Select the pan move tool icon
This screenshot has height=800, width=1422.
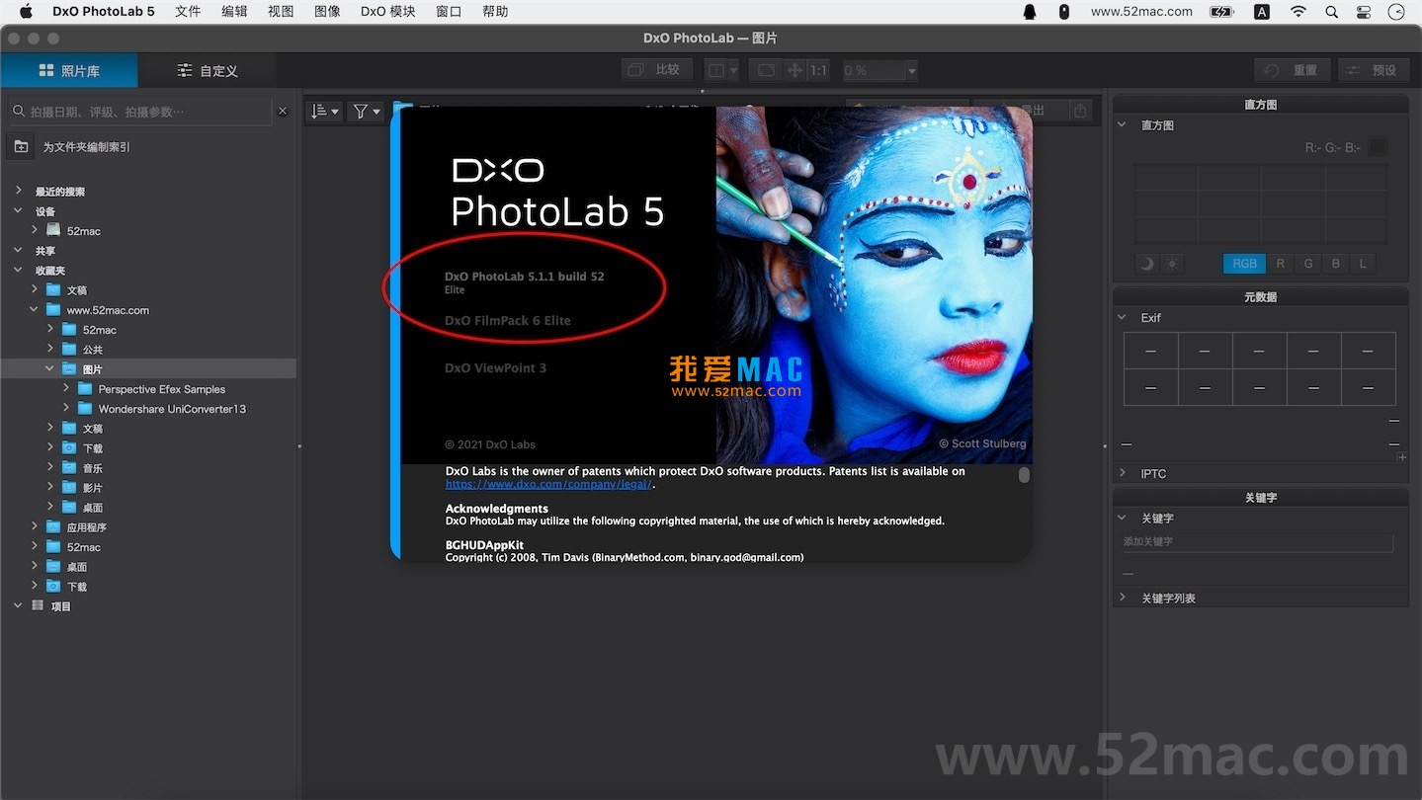[x=794, y=70]
